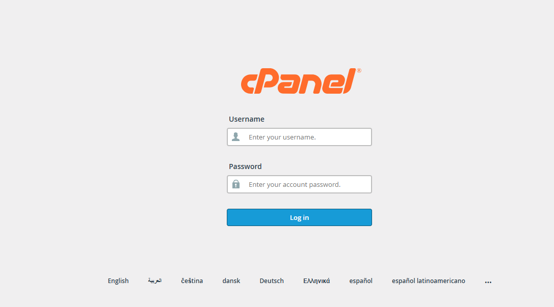Click the padlock icon in Password field
The image size is (554, 307).
click(235, 184)
